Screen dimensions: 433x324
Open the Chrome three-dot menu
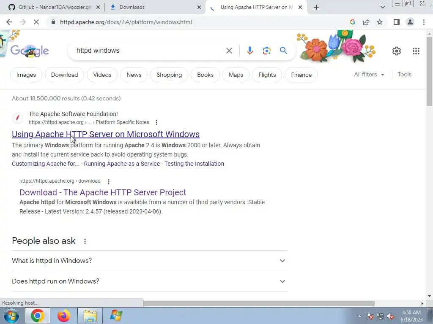424,22
